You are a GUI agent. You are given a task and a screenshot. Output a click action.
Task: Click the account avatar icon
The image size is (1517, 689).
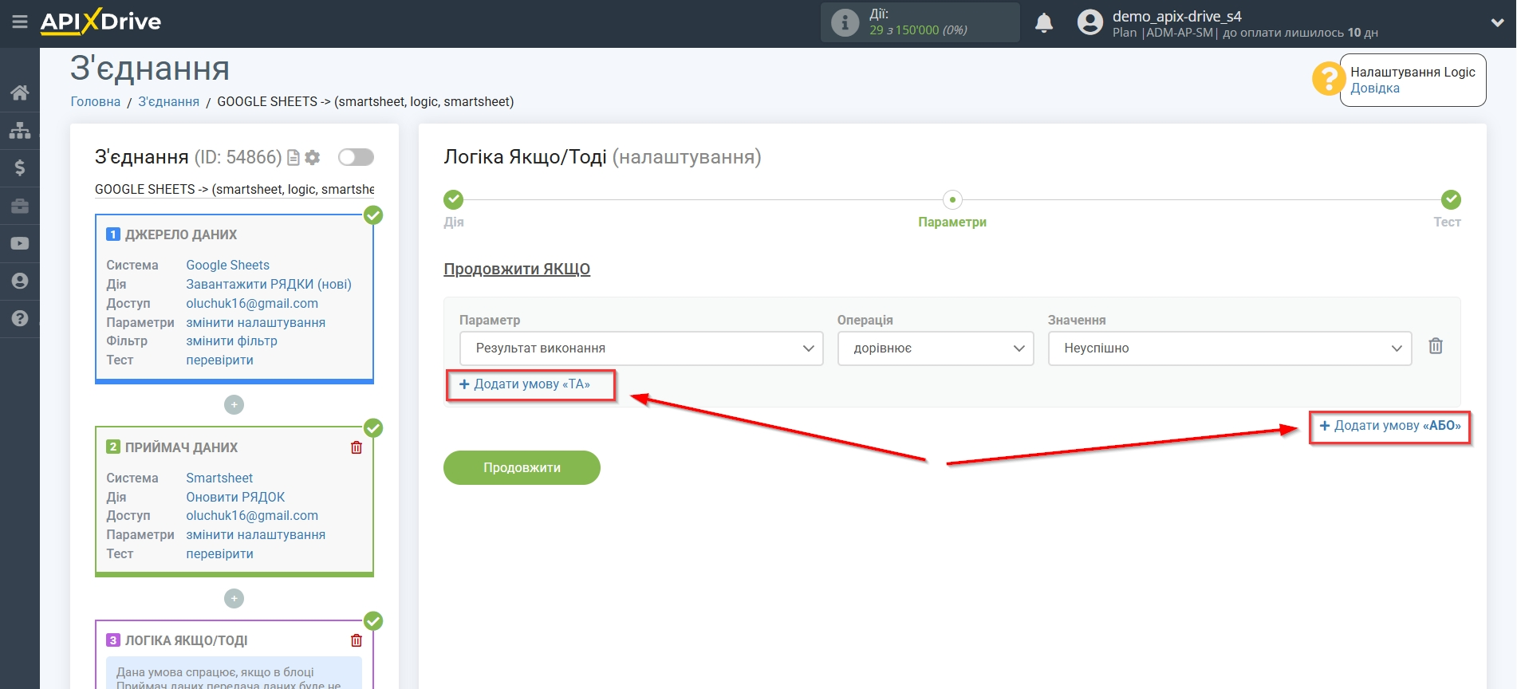(1089, 22)
